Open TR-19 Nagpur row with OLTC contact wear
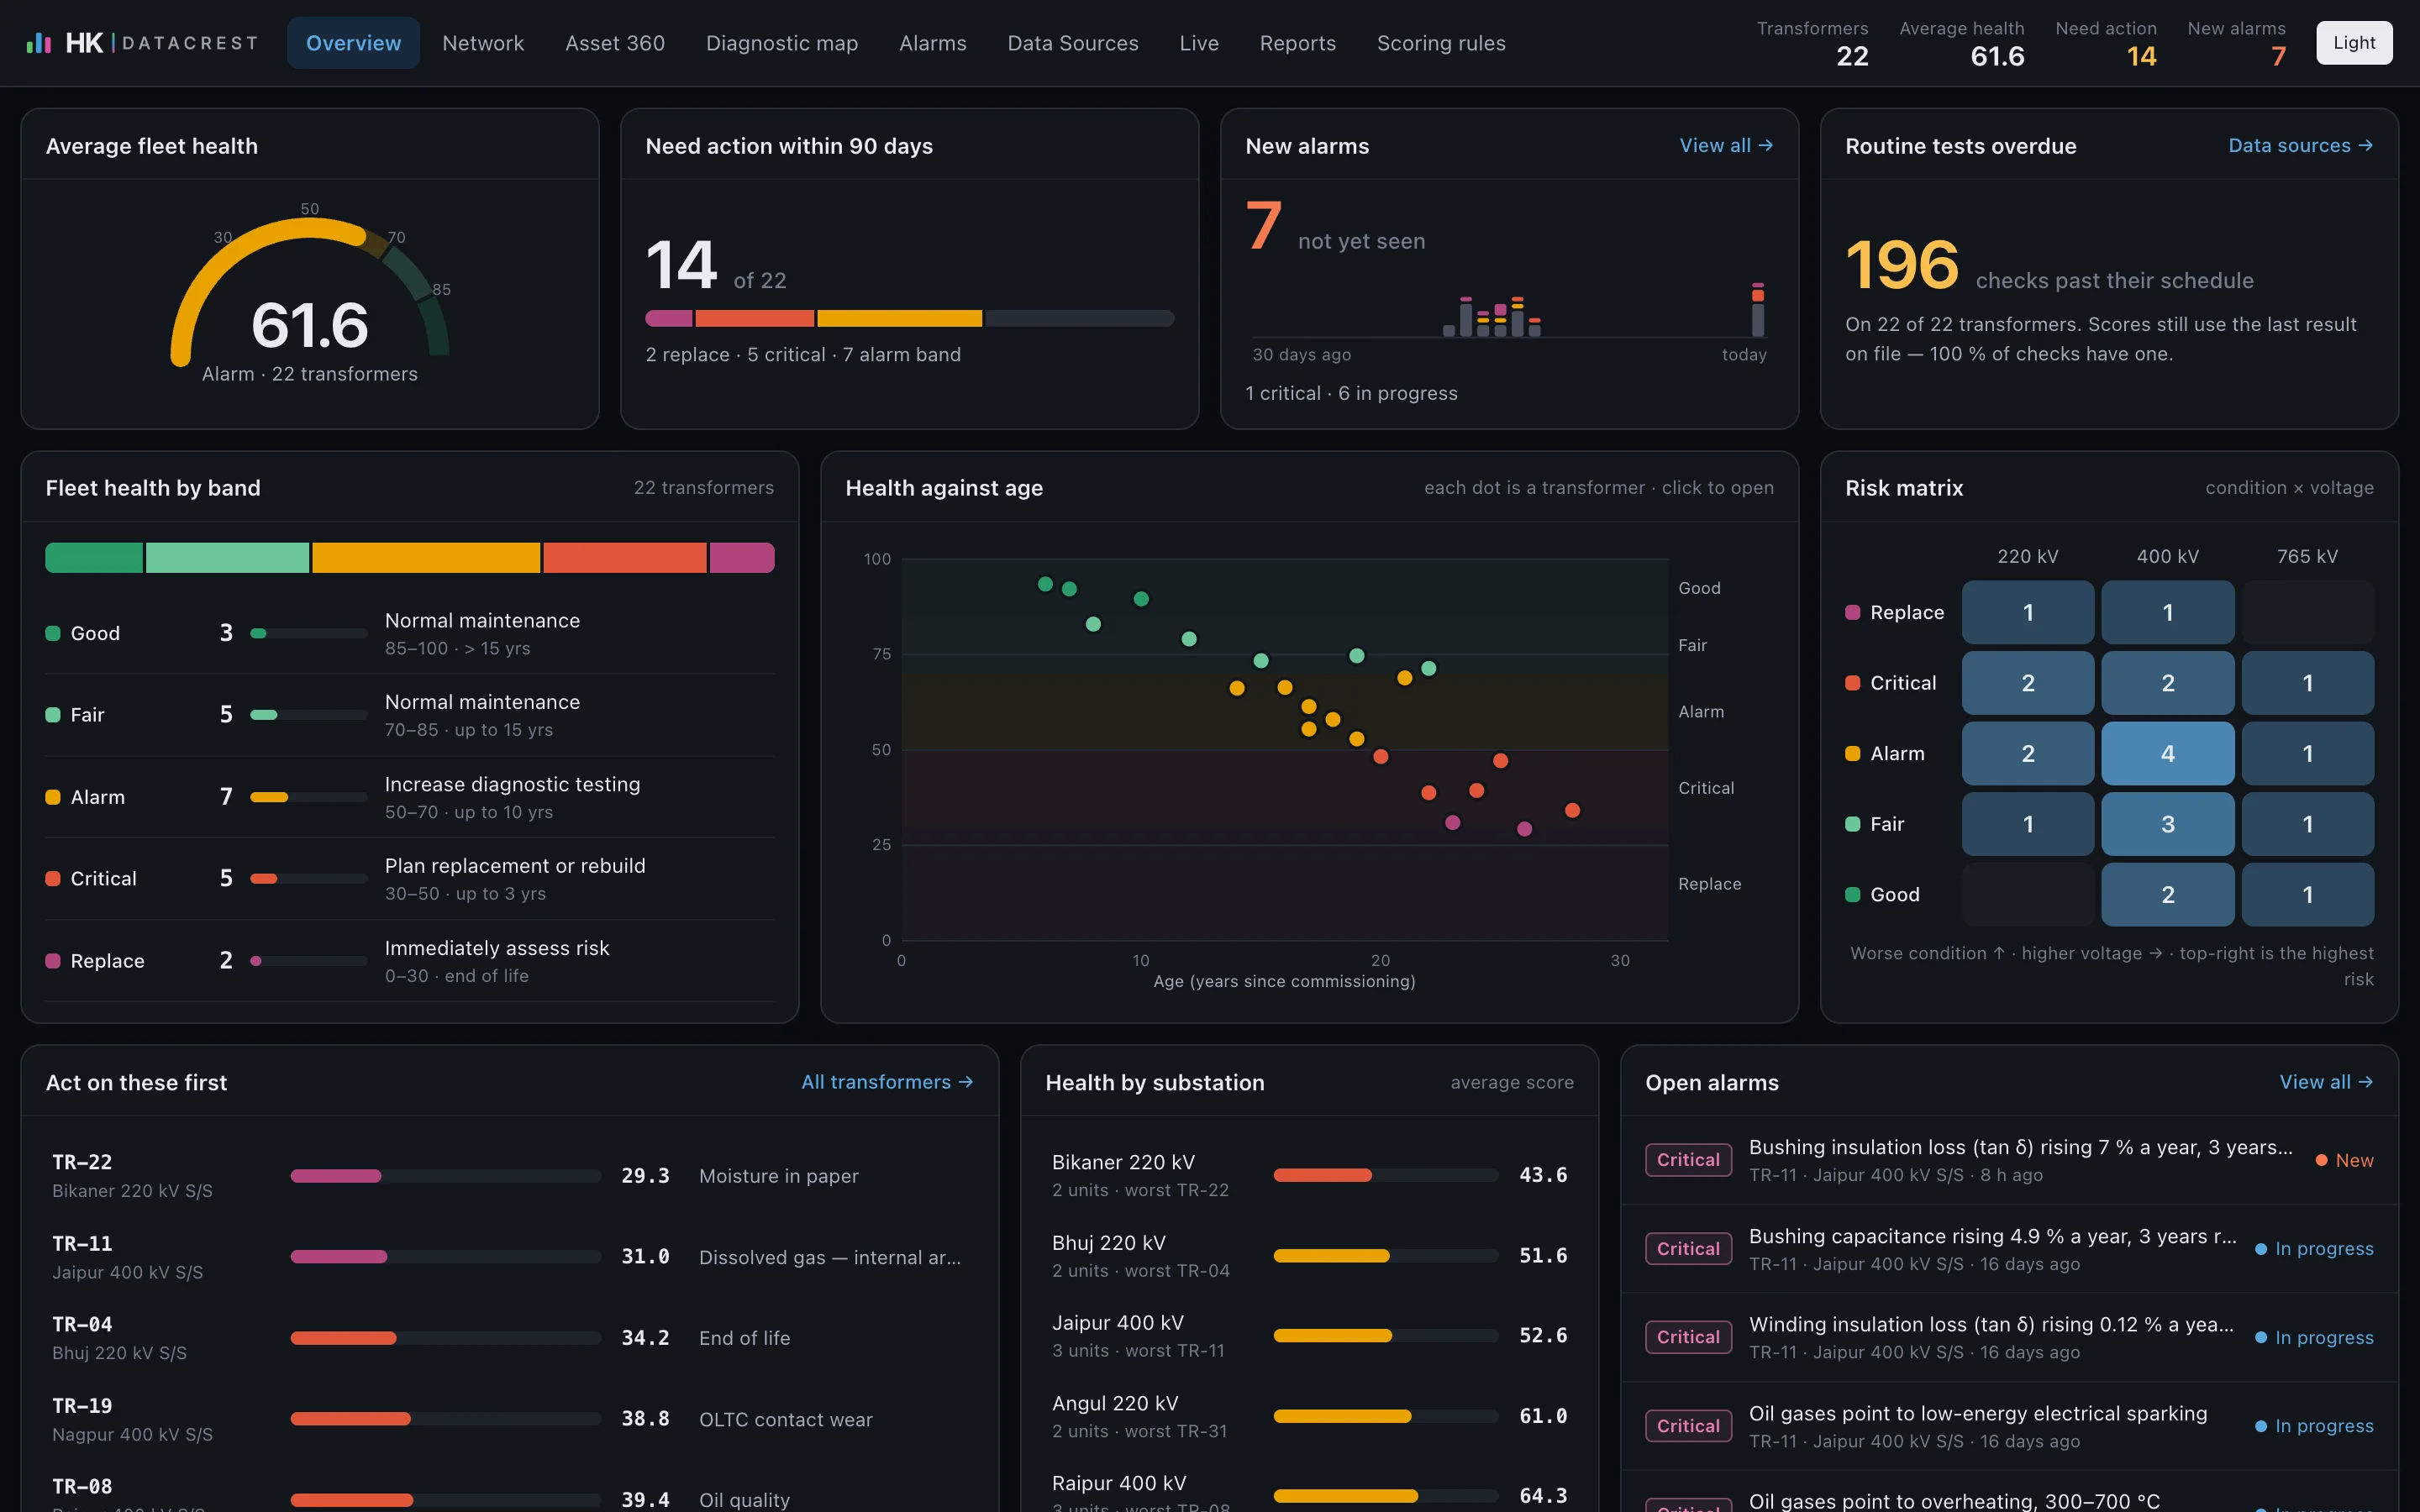This screenshot has height=1512, width=2420. pos(510,1419)
